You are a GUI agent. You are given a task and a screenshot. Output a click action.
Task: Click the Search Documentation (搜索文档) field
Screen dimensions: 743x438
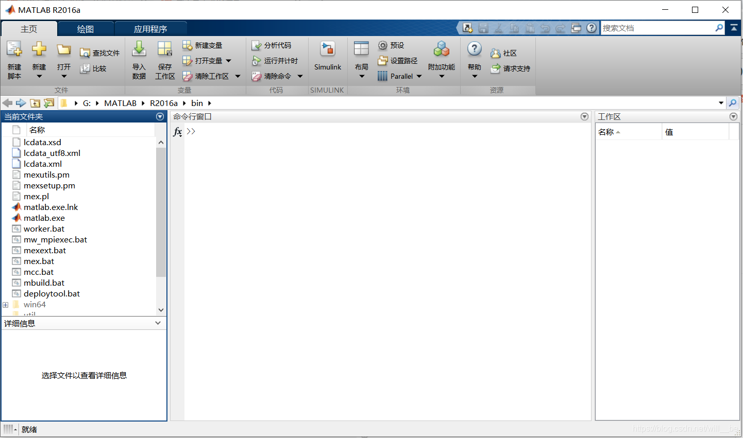point(657,28)
